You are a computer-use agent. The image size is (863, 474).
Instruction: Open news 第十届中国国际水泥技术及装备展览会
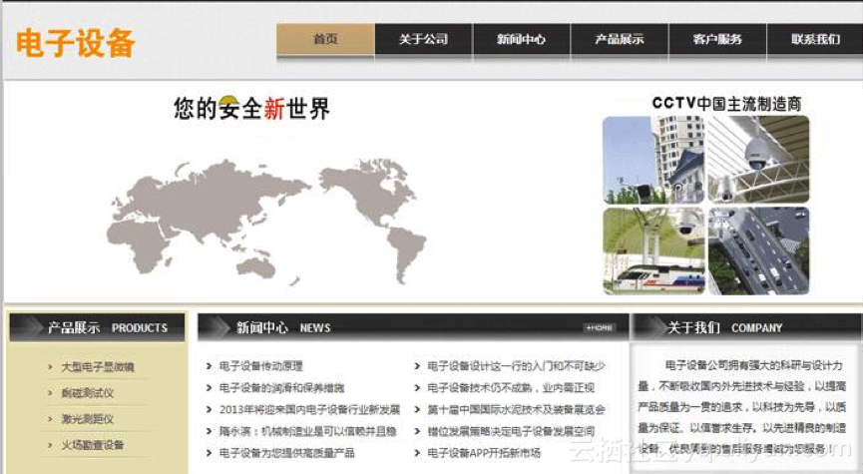516,409
